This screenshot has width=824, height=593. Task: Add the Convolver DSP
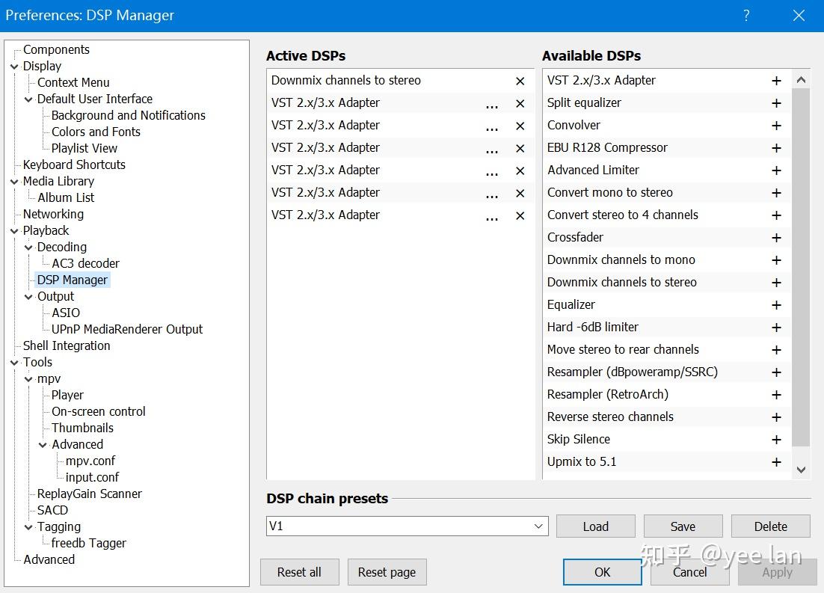[776, 126]
